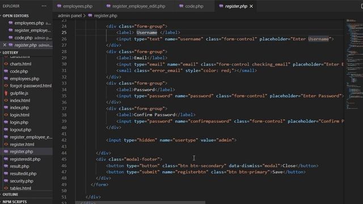The height and width of the screenshot is (204, 363).
Task: Place cursor on highlighted Username label text
Action: (x=147, y=32)
